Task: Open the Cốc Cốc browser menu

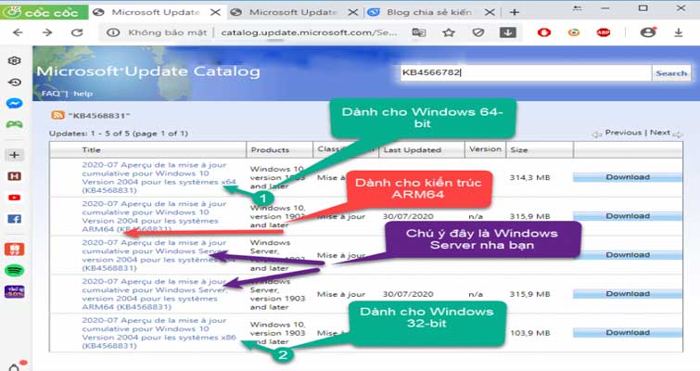Action: [x=44, y=12]
